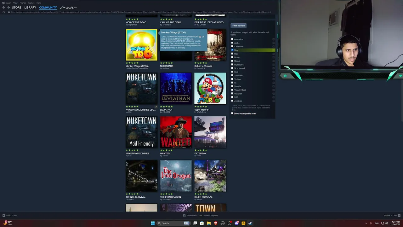
Task: Enable the Zombies tag checkbox
Action: (x=232, y=101)
